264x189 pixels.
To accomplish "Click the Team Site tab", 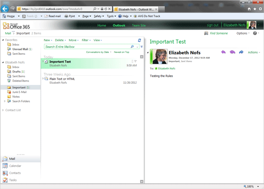I will [139, 25].
